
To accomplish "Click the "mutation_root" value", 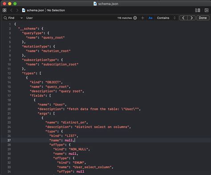I will (x=56, y=51).
